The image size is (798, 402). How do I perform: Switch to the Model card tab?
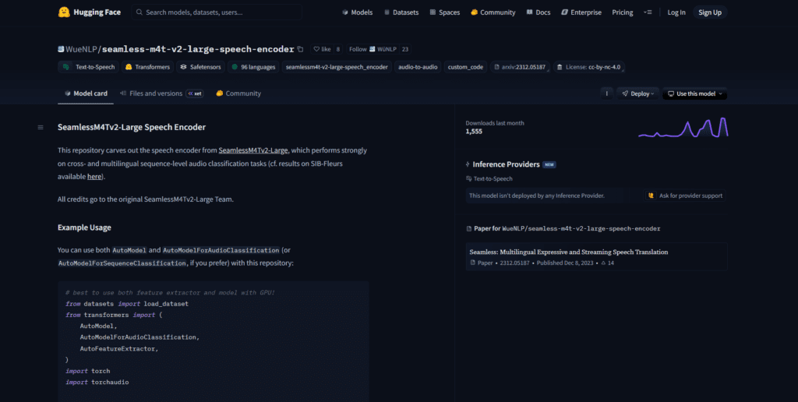click(86, 93)
